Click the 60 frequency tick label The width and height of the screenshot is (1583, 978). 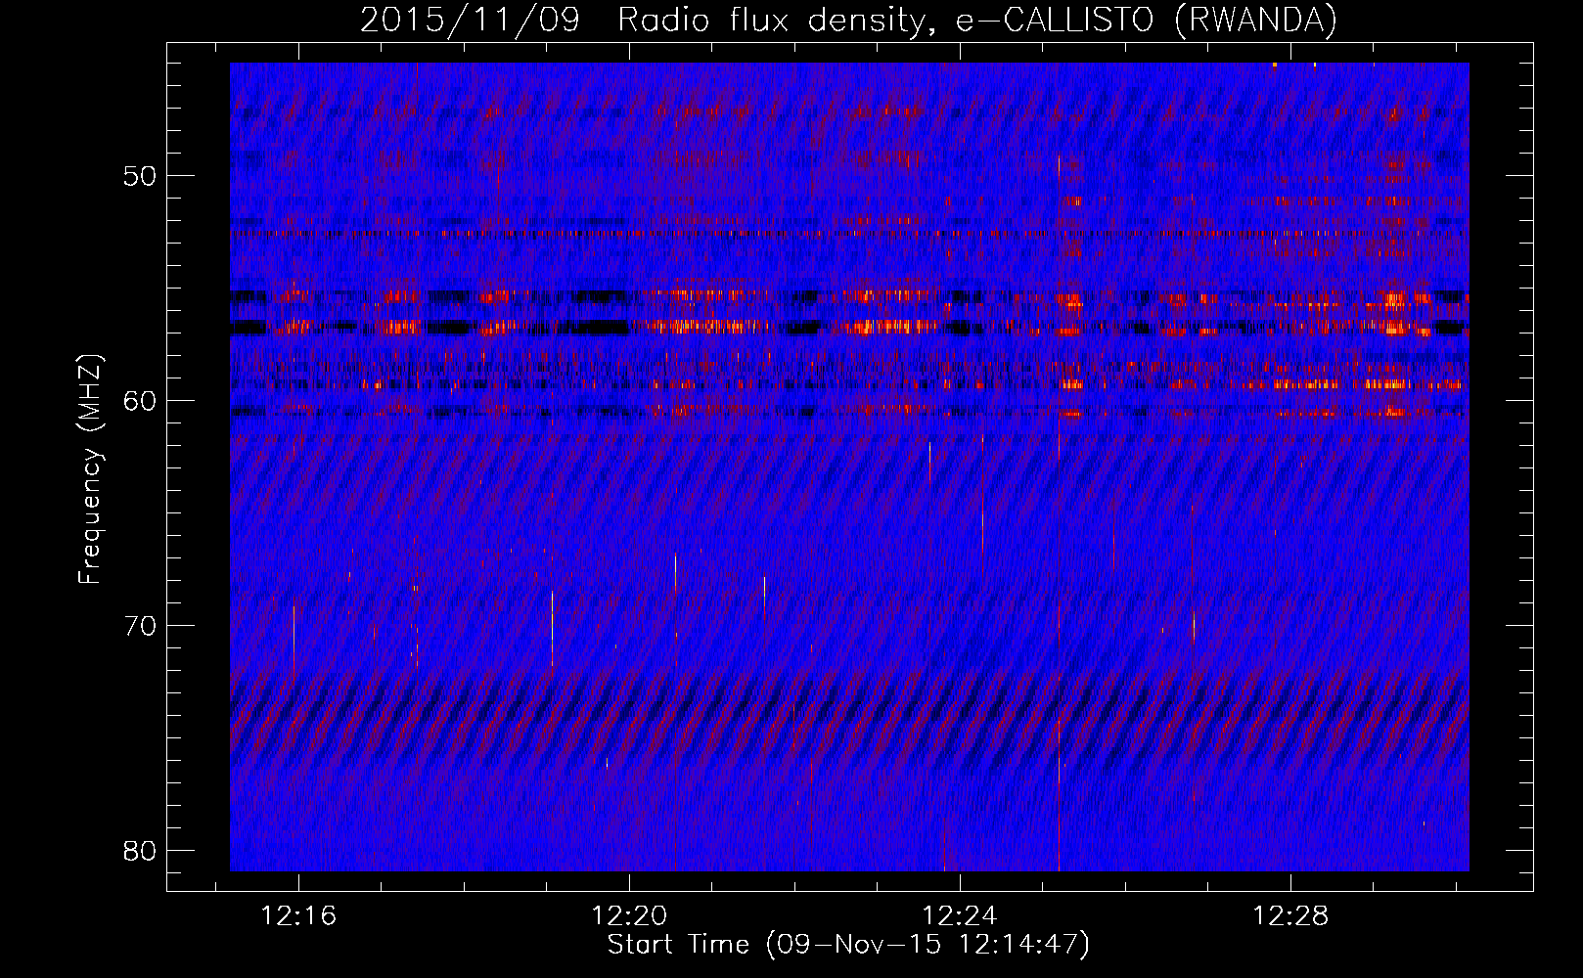pyautogui.click(x=141, y=402)
